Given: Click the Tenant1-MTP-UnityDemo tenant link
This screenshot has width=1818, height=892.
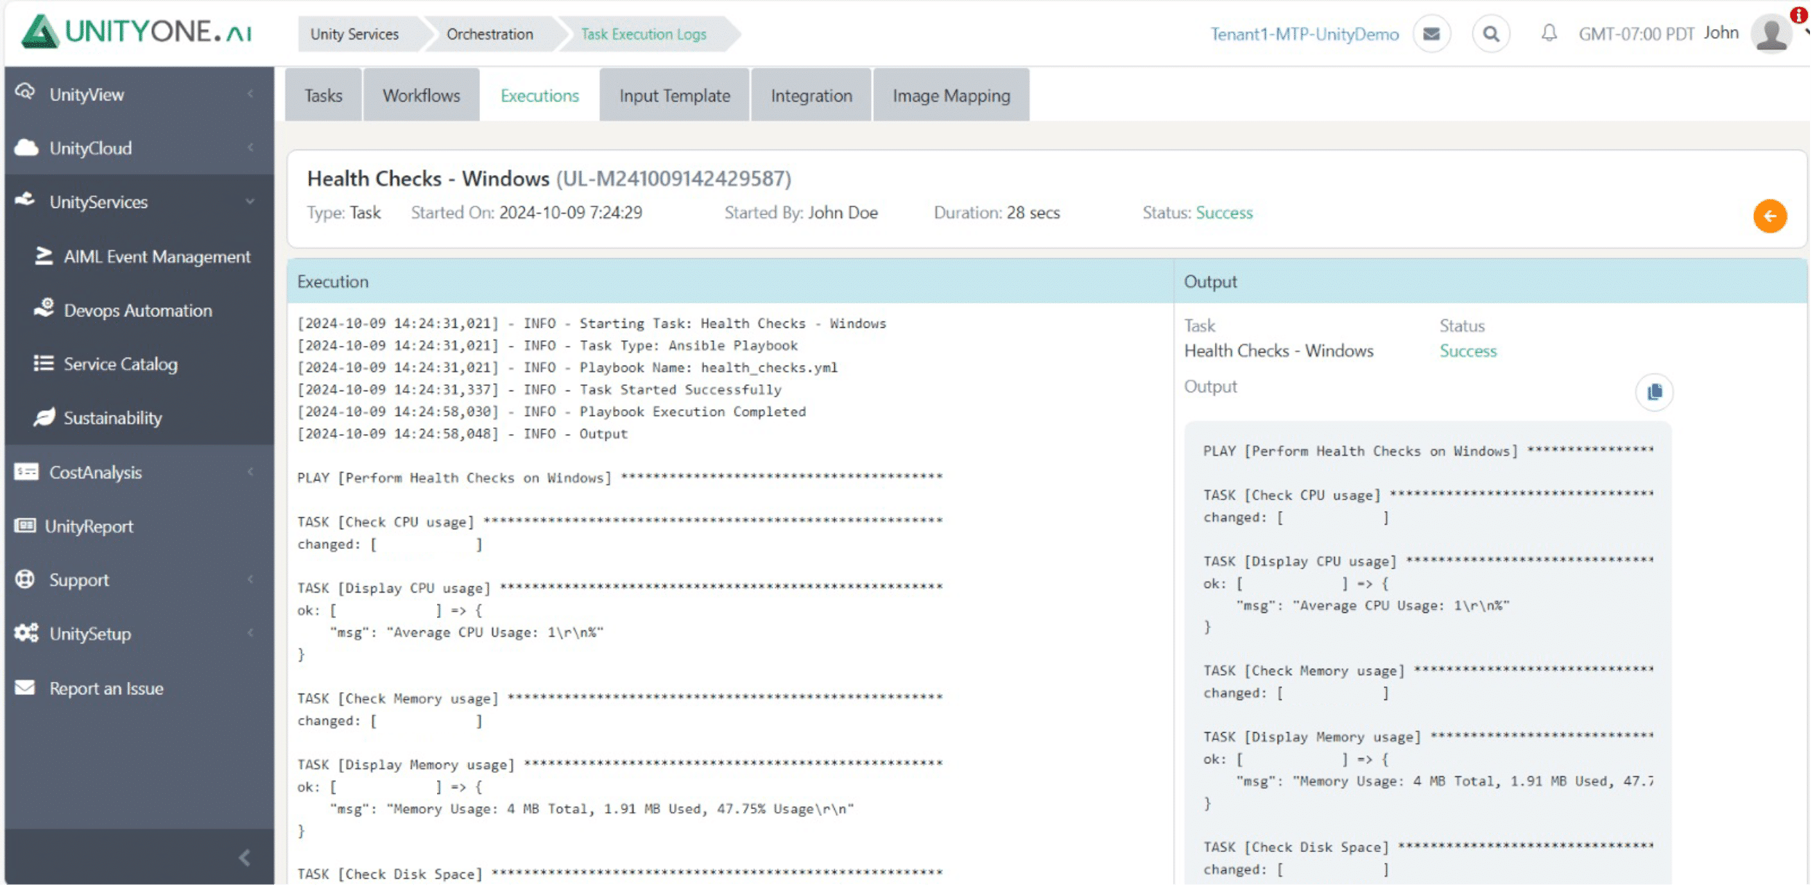Looking at the screenshot, I should [x=1304, y=34].
